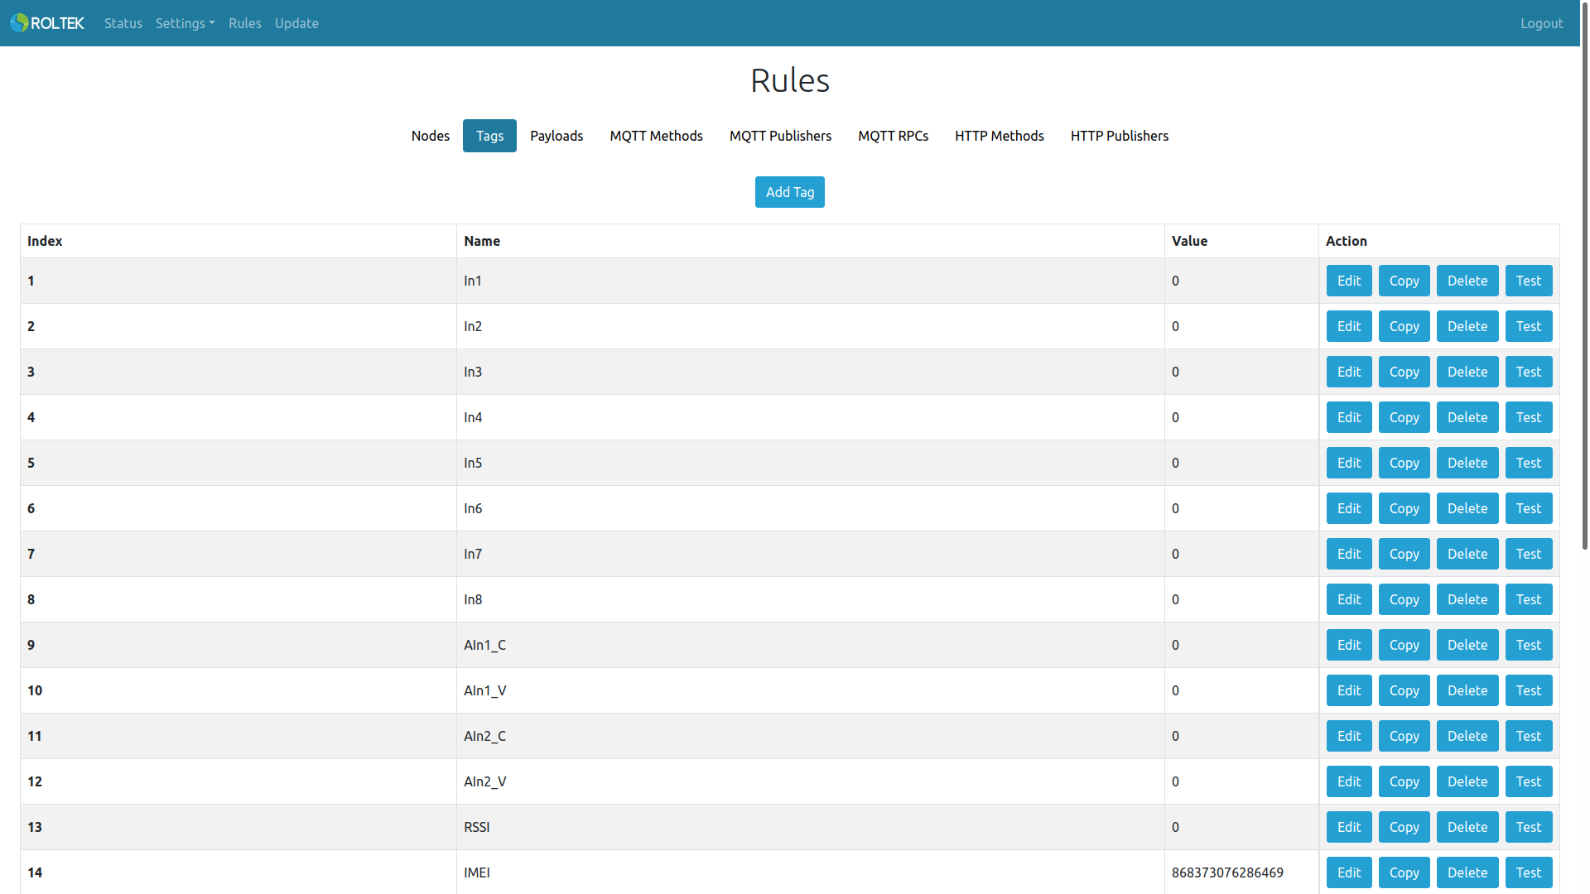The width and height of the screenshot is (1590, 894).
Task: Test the RSSI tag
Action: point(1528,827)
